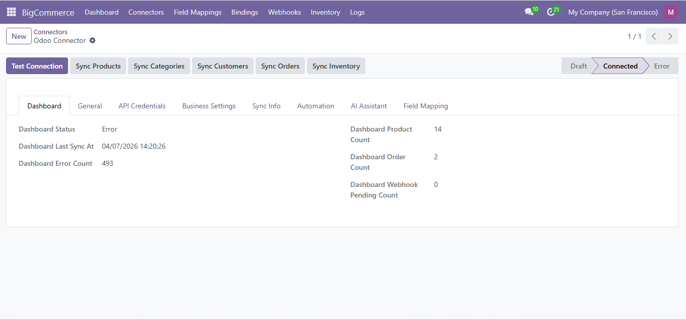The height and width of the screenshot is (320, 686).
Task: Open the apps grid menu icon
Action: (x=11, y=12)
